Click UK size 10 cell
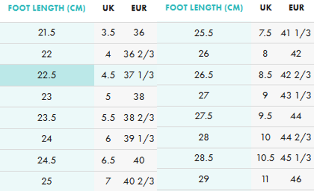 (x=265, y=137)
